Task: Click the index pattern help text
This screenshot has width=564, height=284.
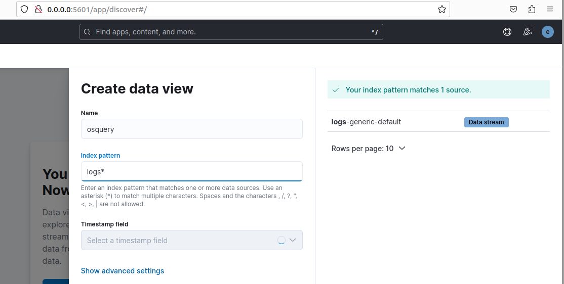Action: point(189,196)
